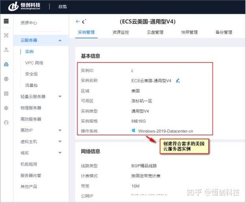This screenshot has width=246, height=203.
Task: Open 服务器托管 in the sidebar
Action: [x=31, y=175]
